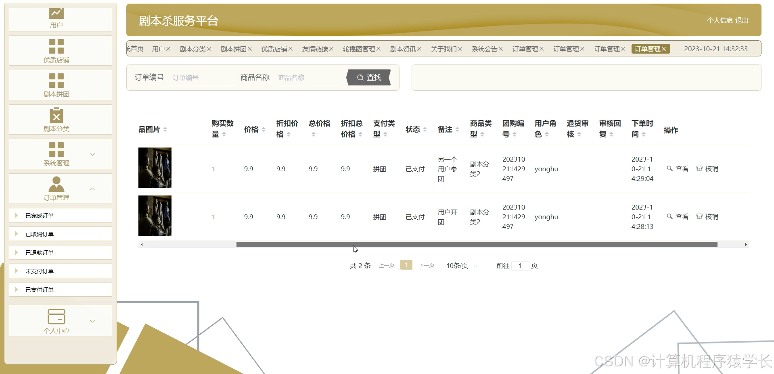The width and height of the screenshot is (774, 374).
Task: Open the 剧本拼团 grid icon
Action: click(x=56, y=81)
